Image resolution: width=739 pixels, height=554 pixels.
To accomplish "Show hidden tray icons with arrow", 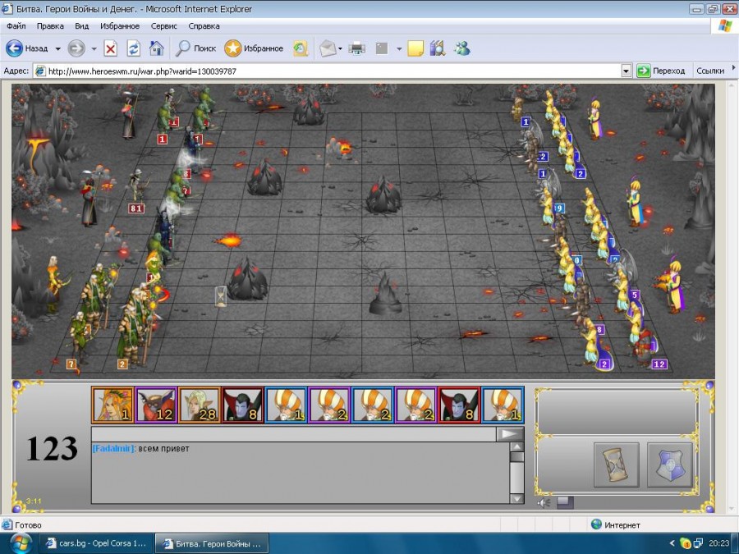I will pyautogui.click(x=672, y=543).
